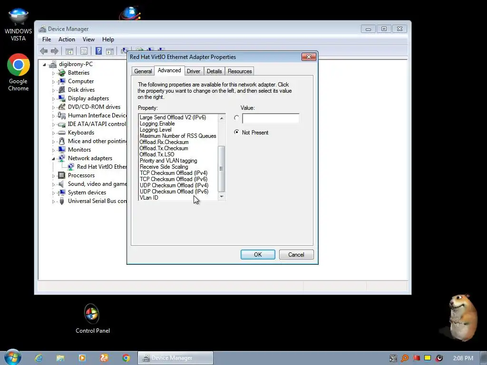The height and width of the screenshot is (365, 487).
Task: Click the Value input field
Action: 271,118
